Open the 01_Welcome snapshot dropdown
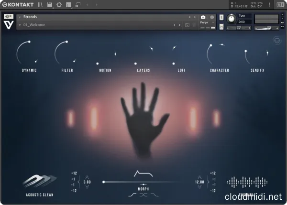The width and height of the screenshot is (287, 205). click(20, 25)
